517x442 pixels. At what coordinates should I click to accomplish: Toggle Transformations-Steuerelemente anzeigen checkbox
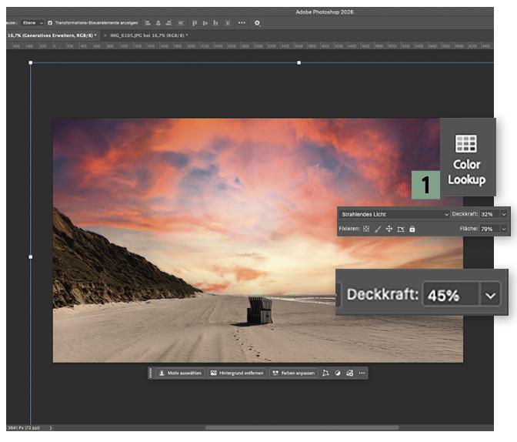(51, 23)
